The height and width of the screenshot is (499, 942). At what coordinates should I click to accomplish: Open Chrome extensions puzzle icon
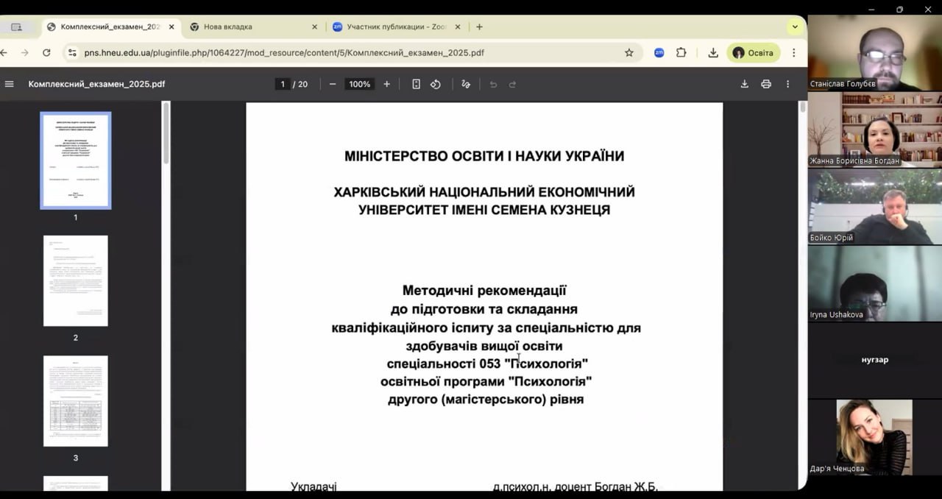click(x=681, y=53)
